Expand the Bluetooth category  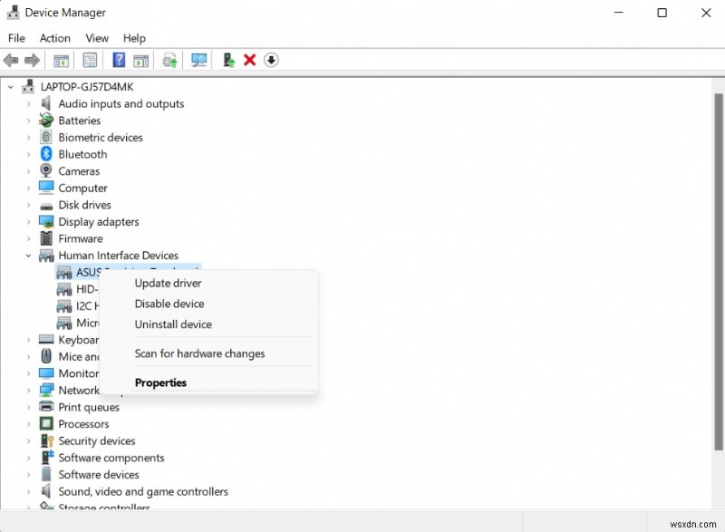click(x=28, y=154)
